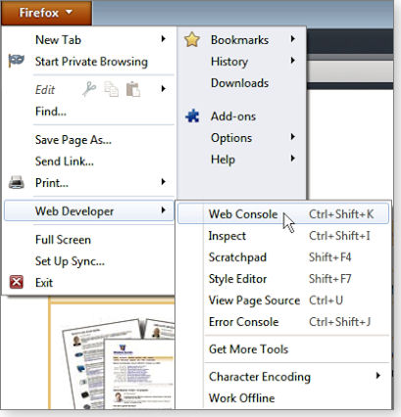Expand the New Tab submenu arrow
401x417 pixels.
(164, 39)
